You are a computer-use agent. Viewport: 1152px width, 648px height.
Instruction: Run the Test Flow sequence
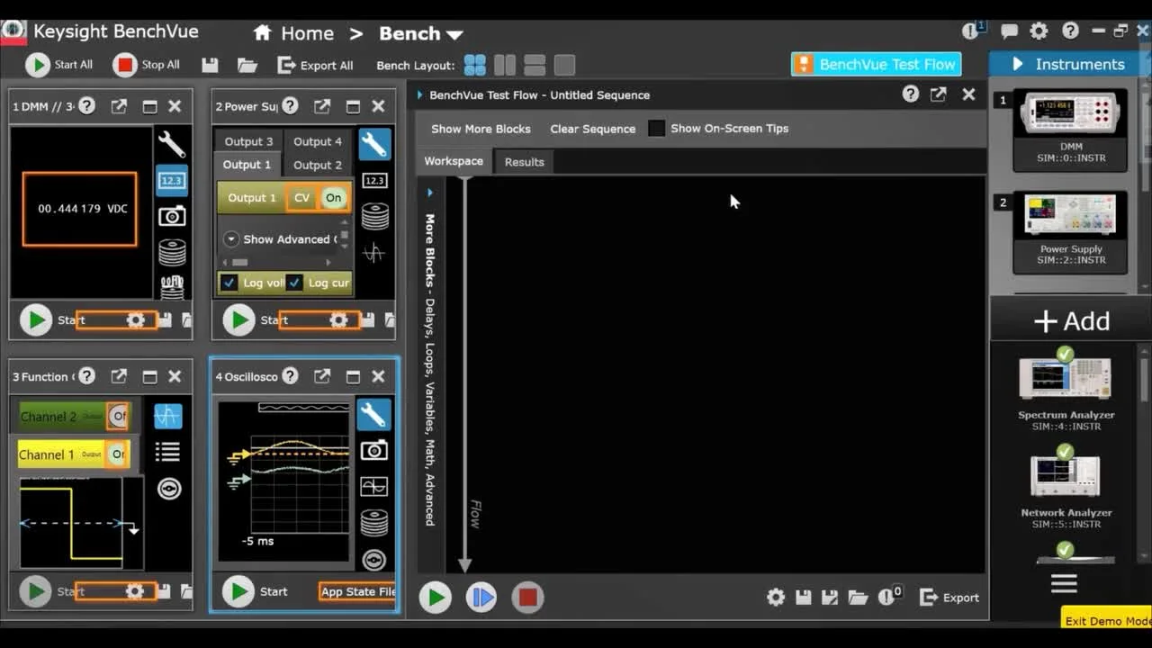coord(435,597)
